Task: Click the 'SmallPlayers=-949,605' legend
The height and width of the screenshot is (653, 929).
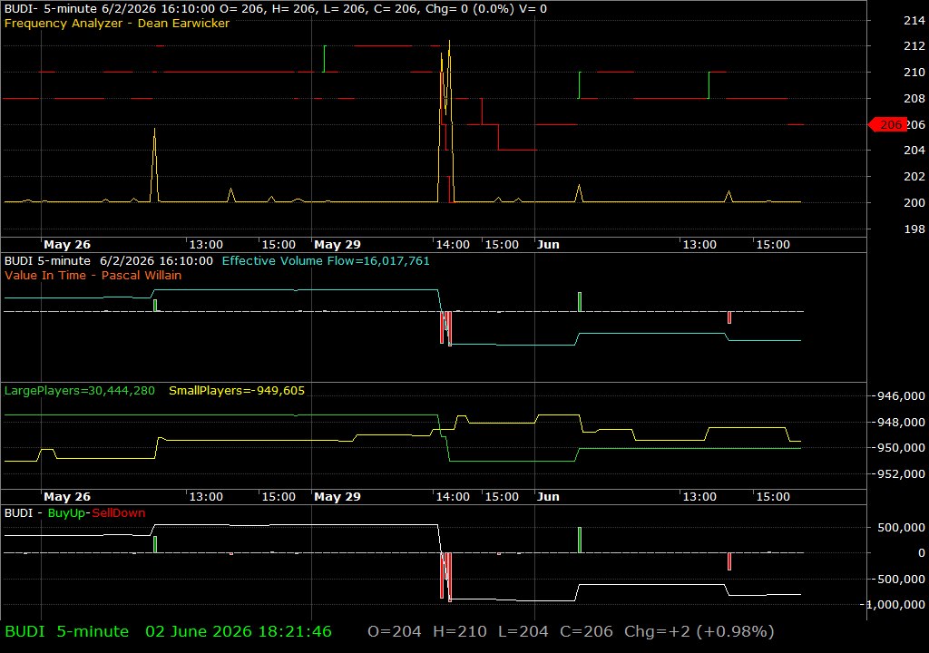Action: 237,391
